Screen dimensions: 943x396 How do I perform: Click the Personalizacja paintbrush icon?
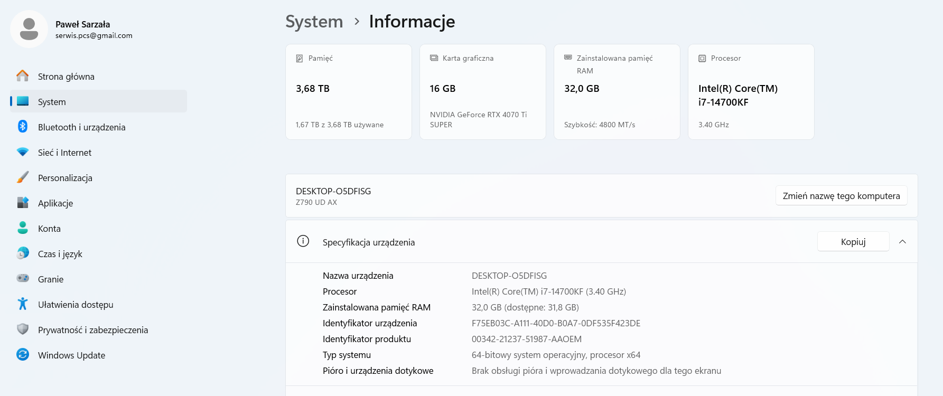click(23, 177)
